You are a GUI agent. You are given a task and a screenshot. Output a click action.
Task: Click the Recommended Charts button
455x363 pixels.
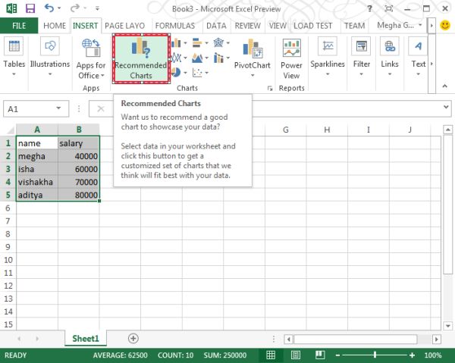[141, 58]
